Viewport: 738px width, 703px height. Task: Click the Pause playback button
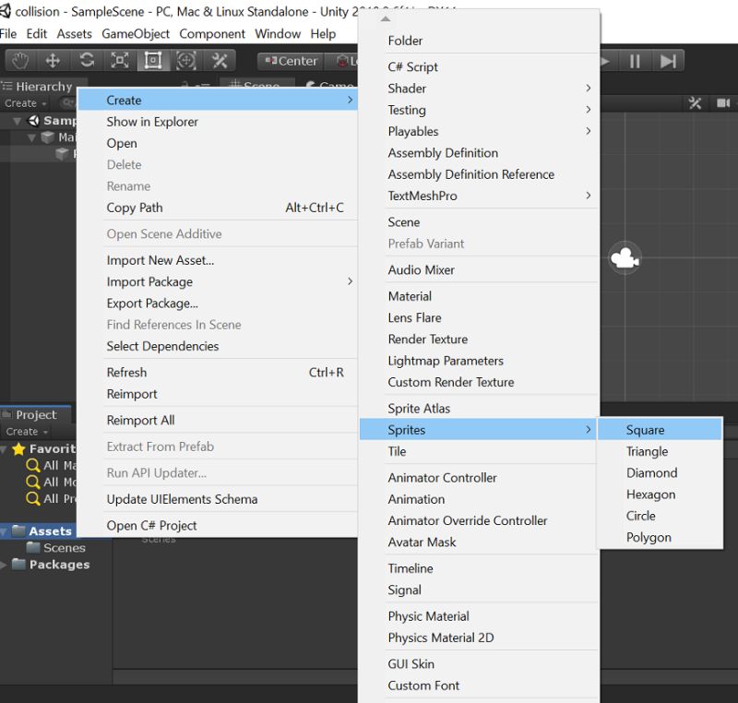(635, 61)
